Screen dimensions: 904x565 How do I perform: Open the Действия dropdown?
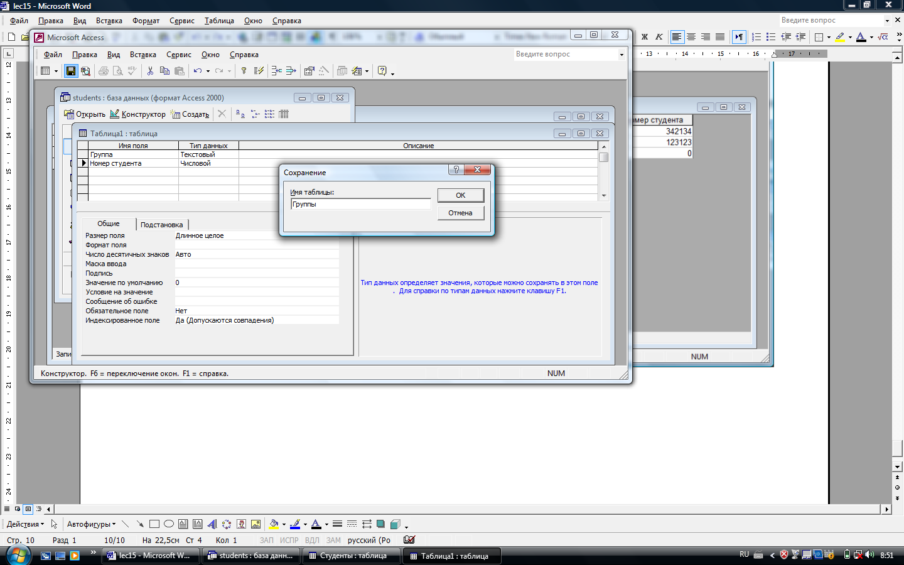tap(25, 524)
